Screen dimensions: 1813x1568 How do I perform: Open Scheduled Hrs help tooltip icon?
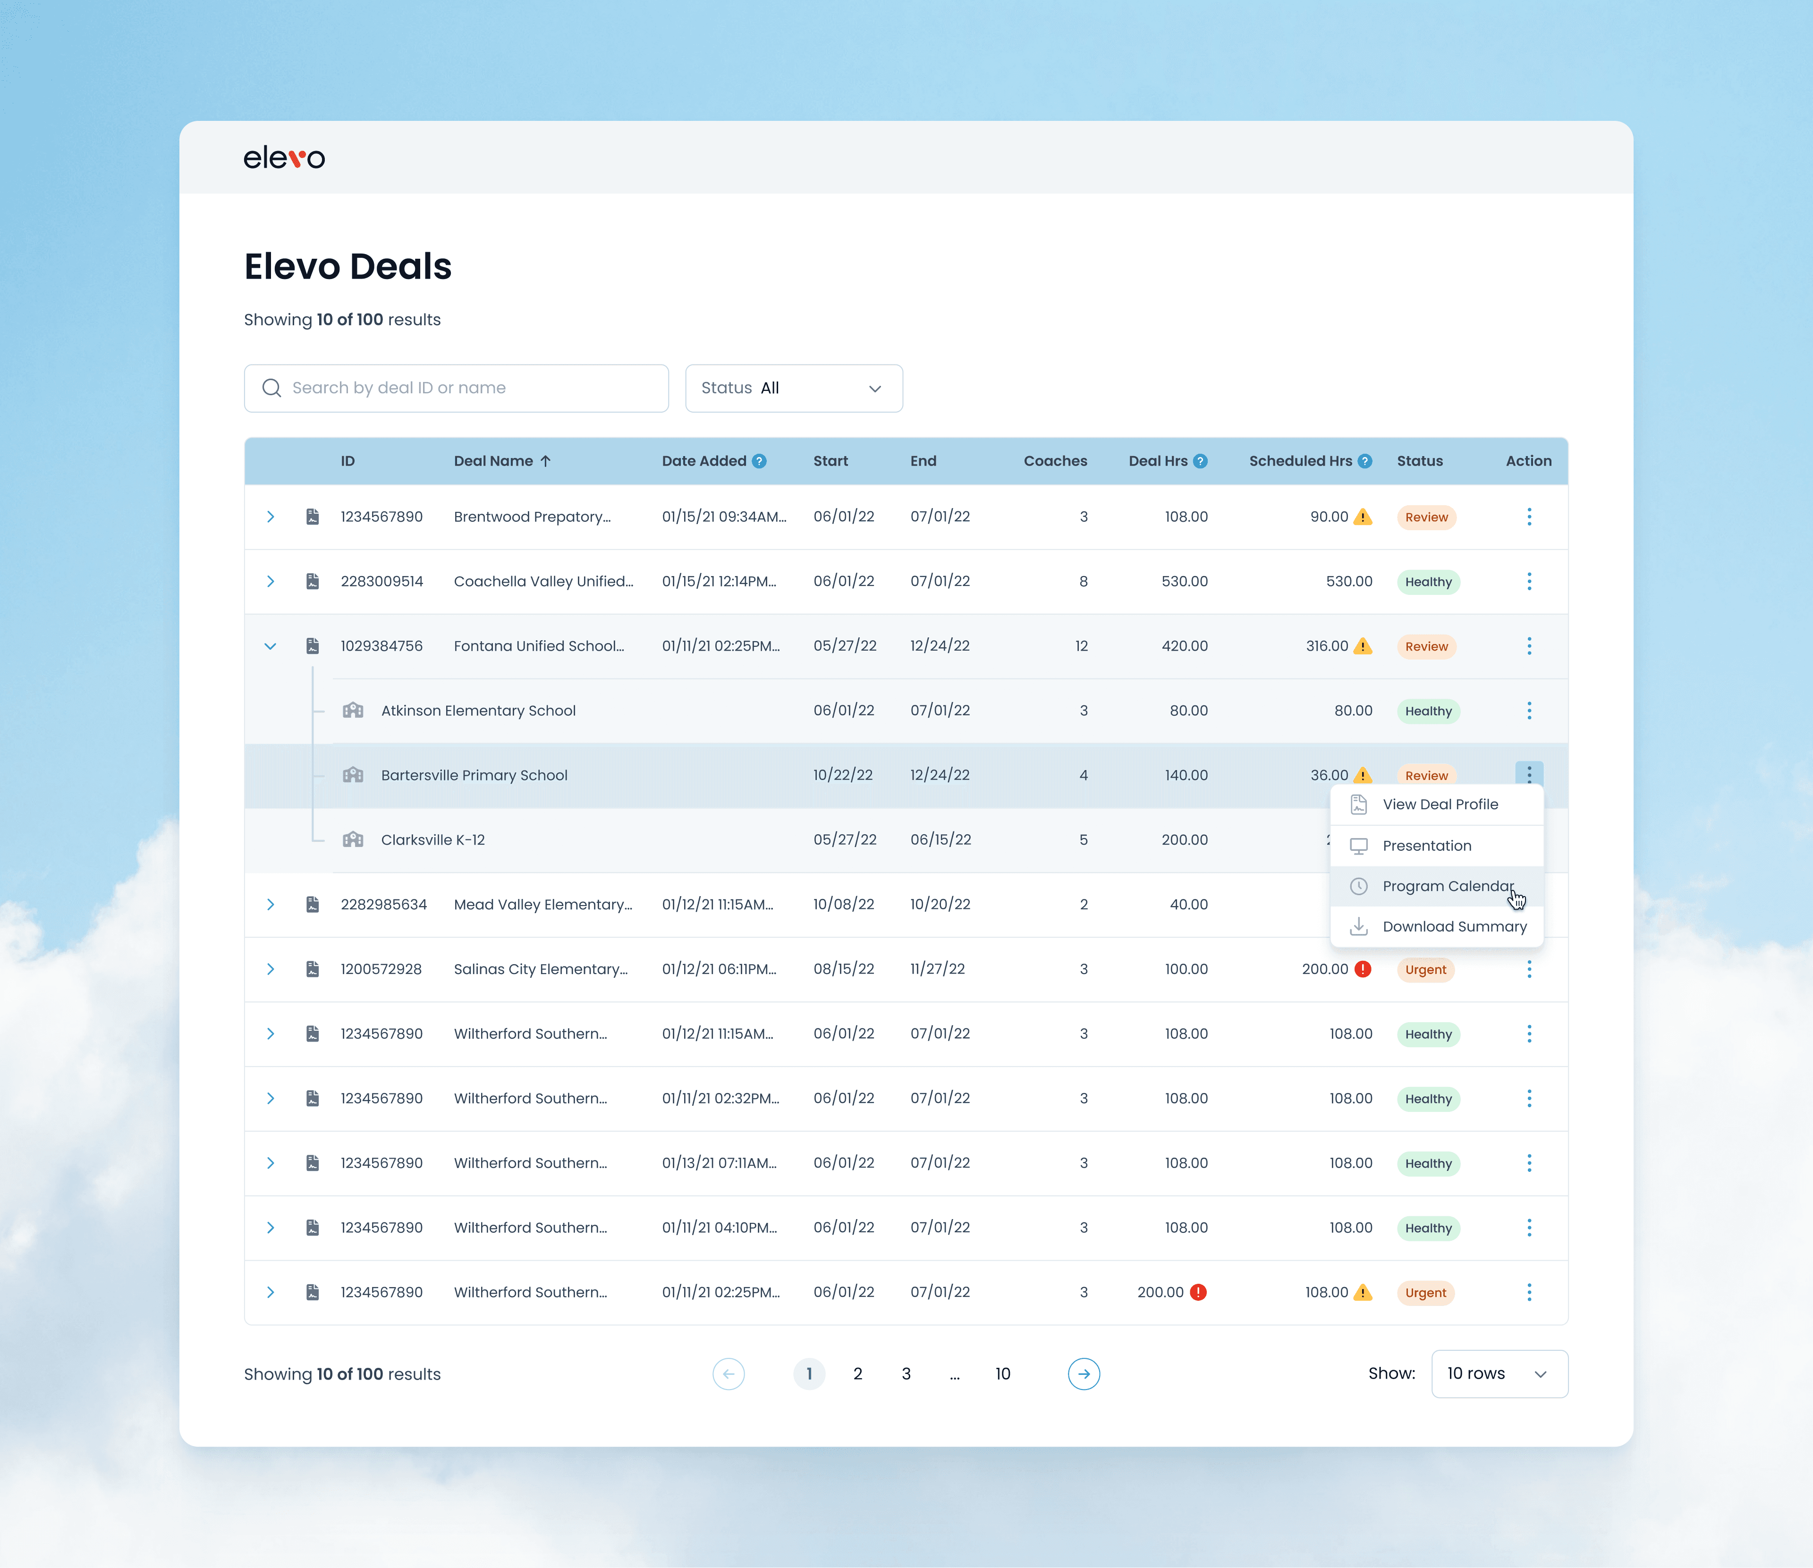(x=1365, y=461)
